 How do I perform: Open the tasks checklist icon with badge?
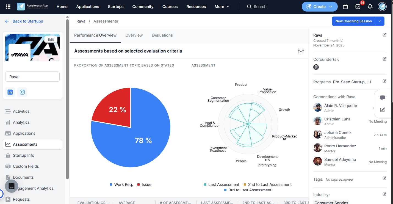358,7
